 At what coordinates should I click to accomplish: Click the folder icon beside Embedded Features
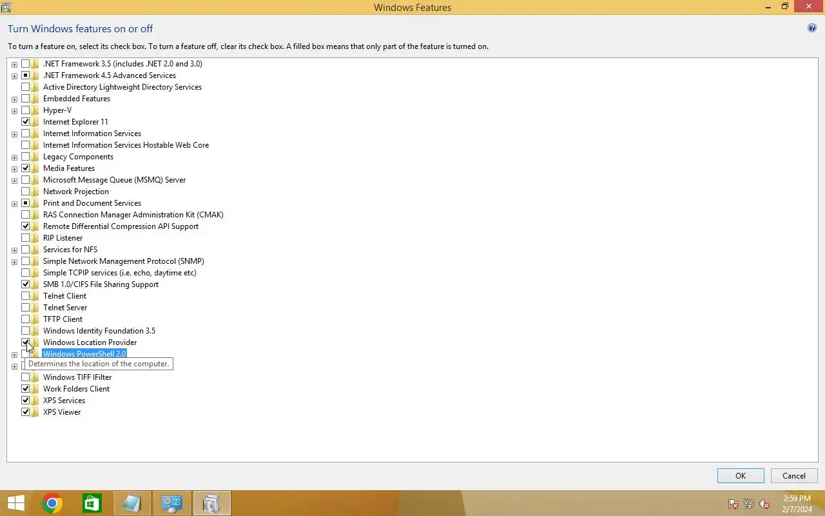pyautogui.click(x=35, y=99)
